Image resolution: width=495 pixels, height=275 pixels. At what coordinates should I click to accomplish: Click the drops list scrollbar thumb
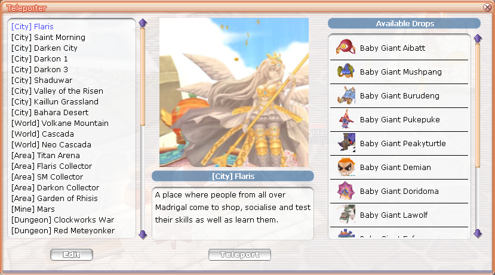478,106
